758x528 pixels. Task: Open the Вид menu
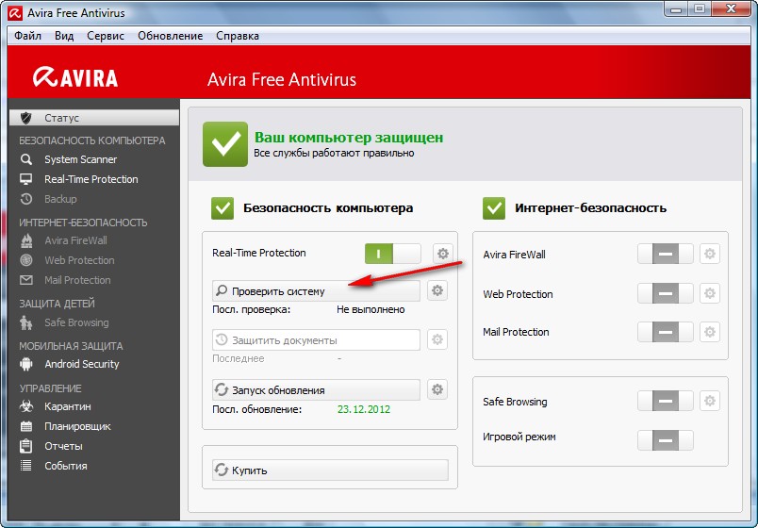tap(64, 36)
